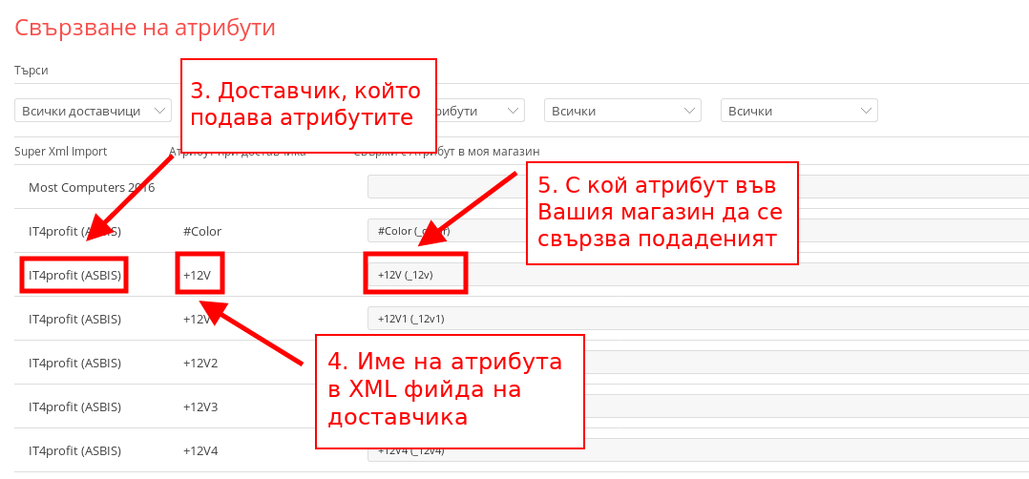This screenshot has width=1029, height=479.
Task: Click the "#Color" supplier attribute name
Action: tap(201, 231)
